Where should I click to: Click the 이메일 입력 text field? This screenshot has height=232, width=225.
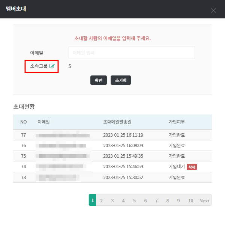click(x=132, y=53)
